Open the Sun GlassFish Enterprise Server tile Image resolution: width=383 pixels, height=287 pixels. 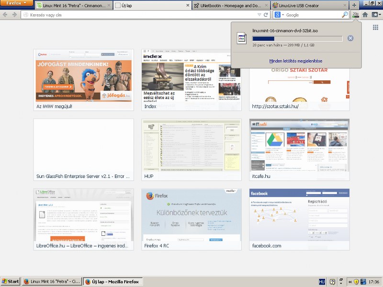[83, 150]
